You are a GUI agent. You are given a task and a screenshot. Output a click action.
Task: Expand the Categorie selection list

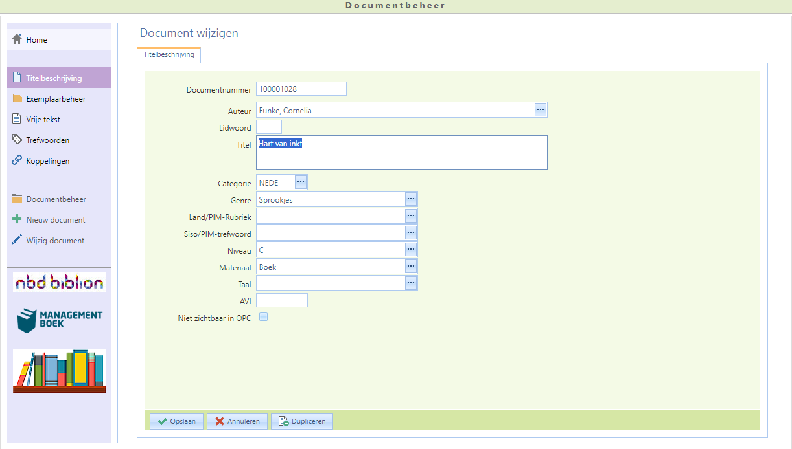tap(301, 182)
